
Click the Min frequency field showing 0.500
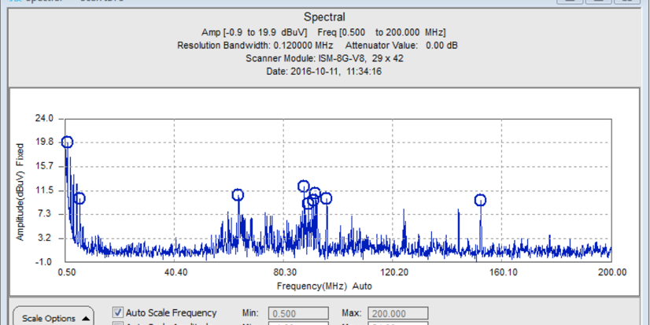tap(298, 312)
